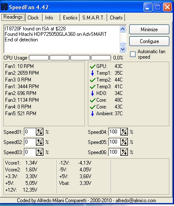
Task: Enable the Automatic fan speed checkbox
Action: point(133,54)
